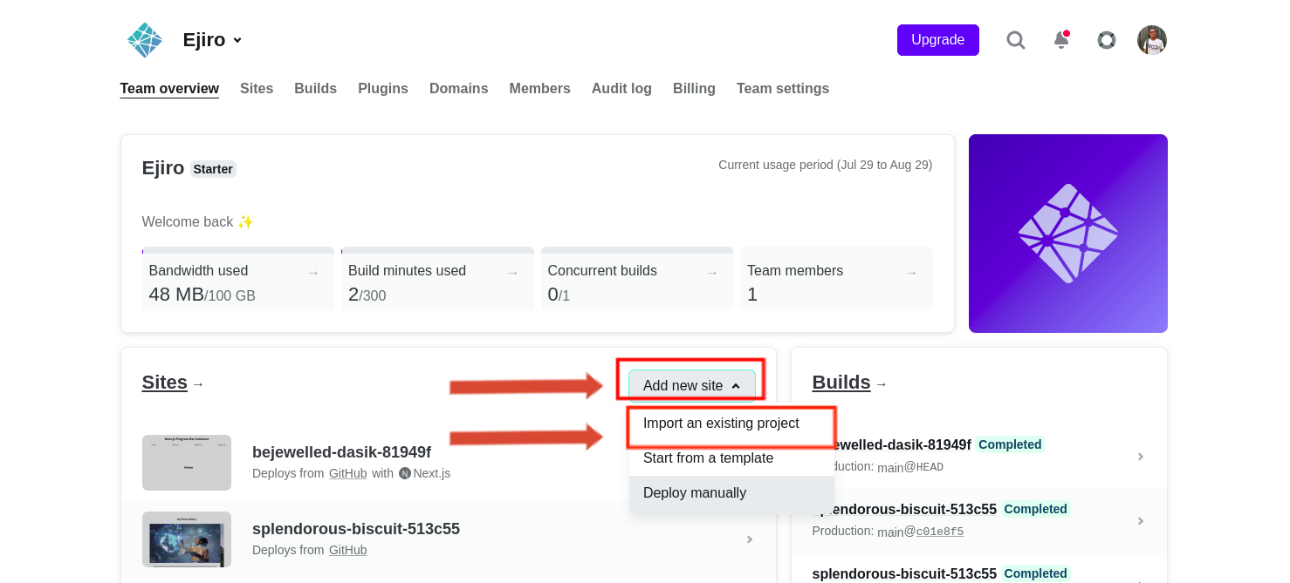Switch to Team overview tab
Image resolution: width=1290 pixels, height=583 pixels.
pyautogui.click(x=169, y=89)
